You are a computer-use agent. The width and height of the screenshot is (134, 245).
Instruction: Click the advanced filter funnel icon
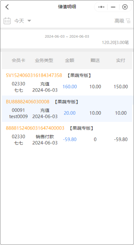pyautogui.click(x=128, y=21)
